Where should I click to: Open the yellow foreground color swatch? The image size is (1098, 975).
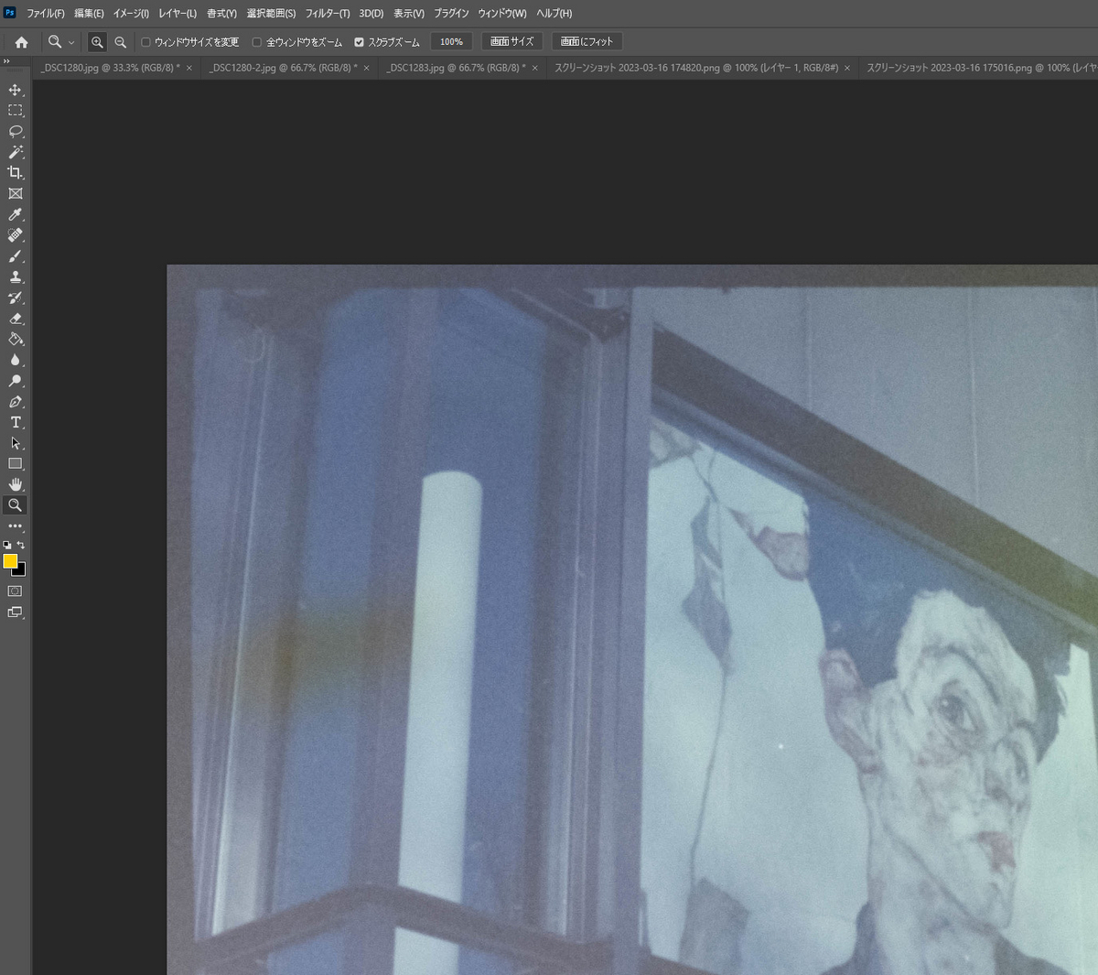[x=10, y=560]
